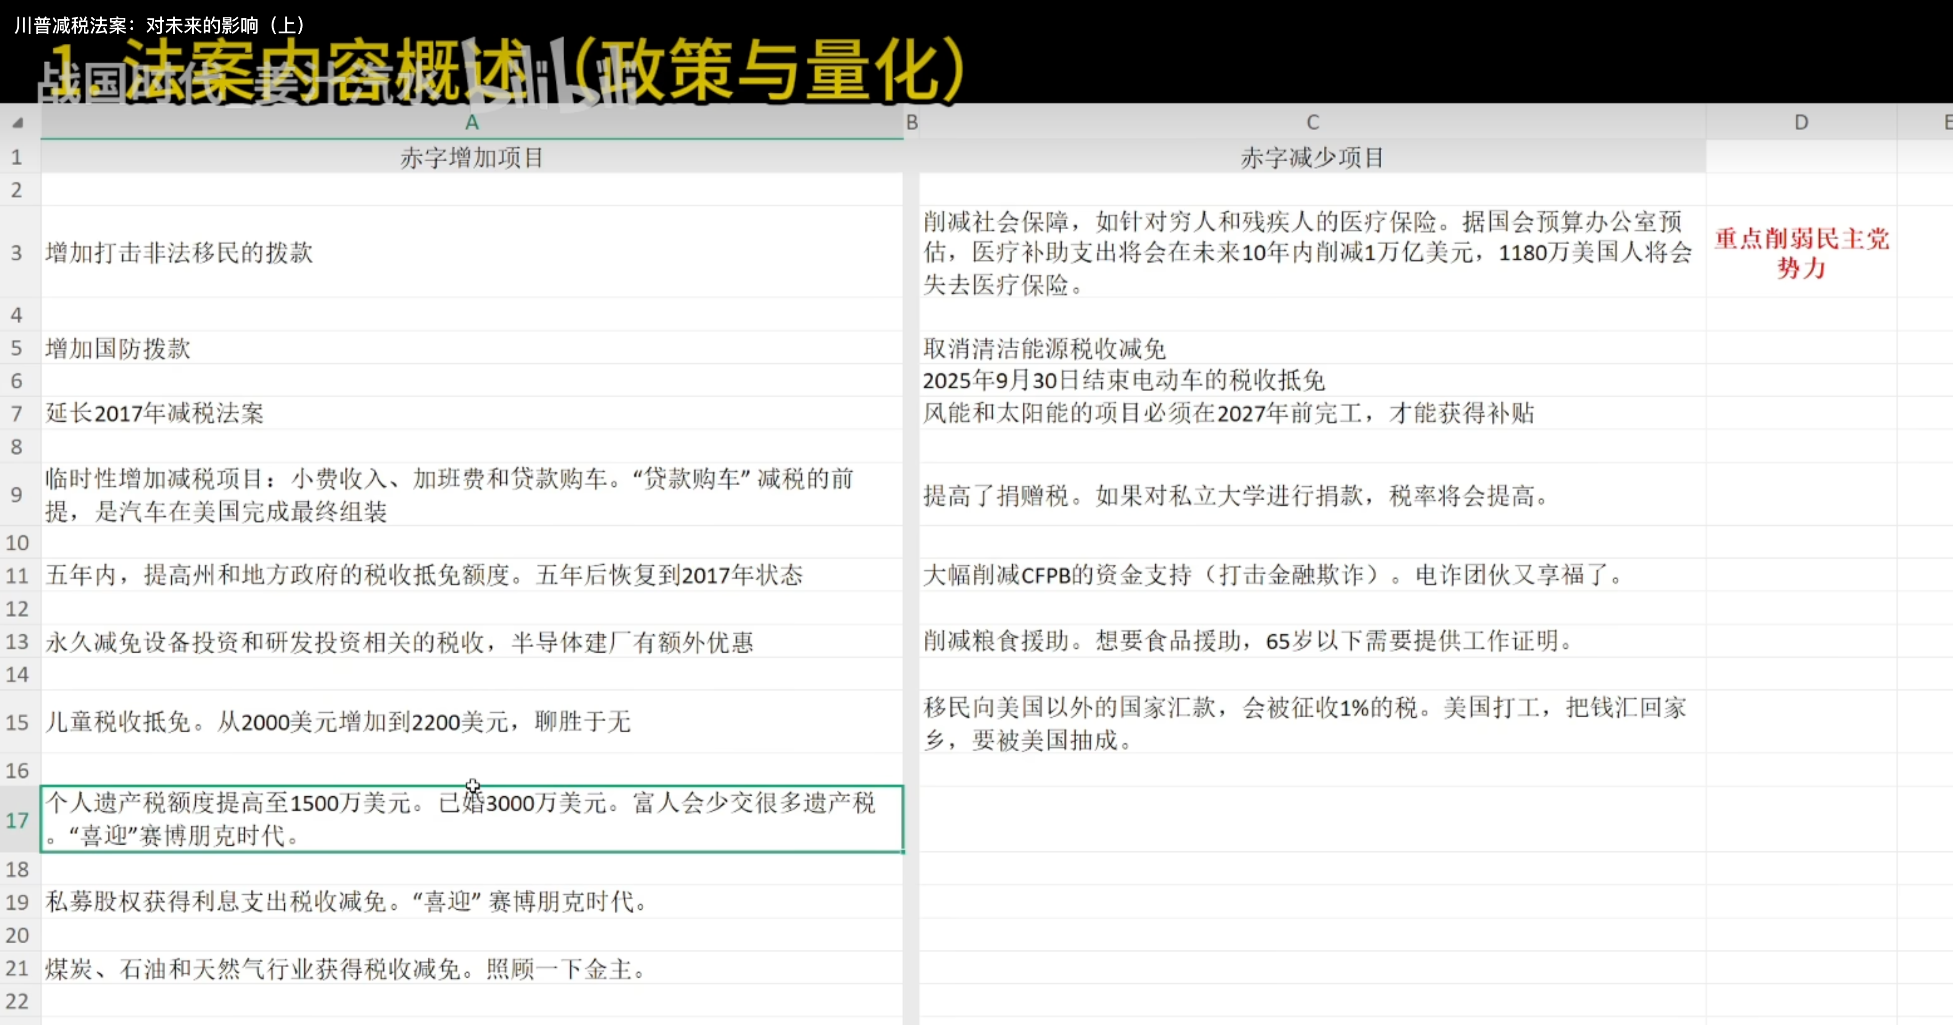This screenshot has width=1953, height=1025.
Task: Select cell 延长2017年减税法案
Action: pyautogui.click(x=155, y=413)
